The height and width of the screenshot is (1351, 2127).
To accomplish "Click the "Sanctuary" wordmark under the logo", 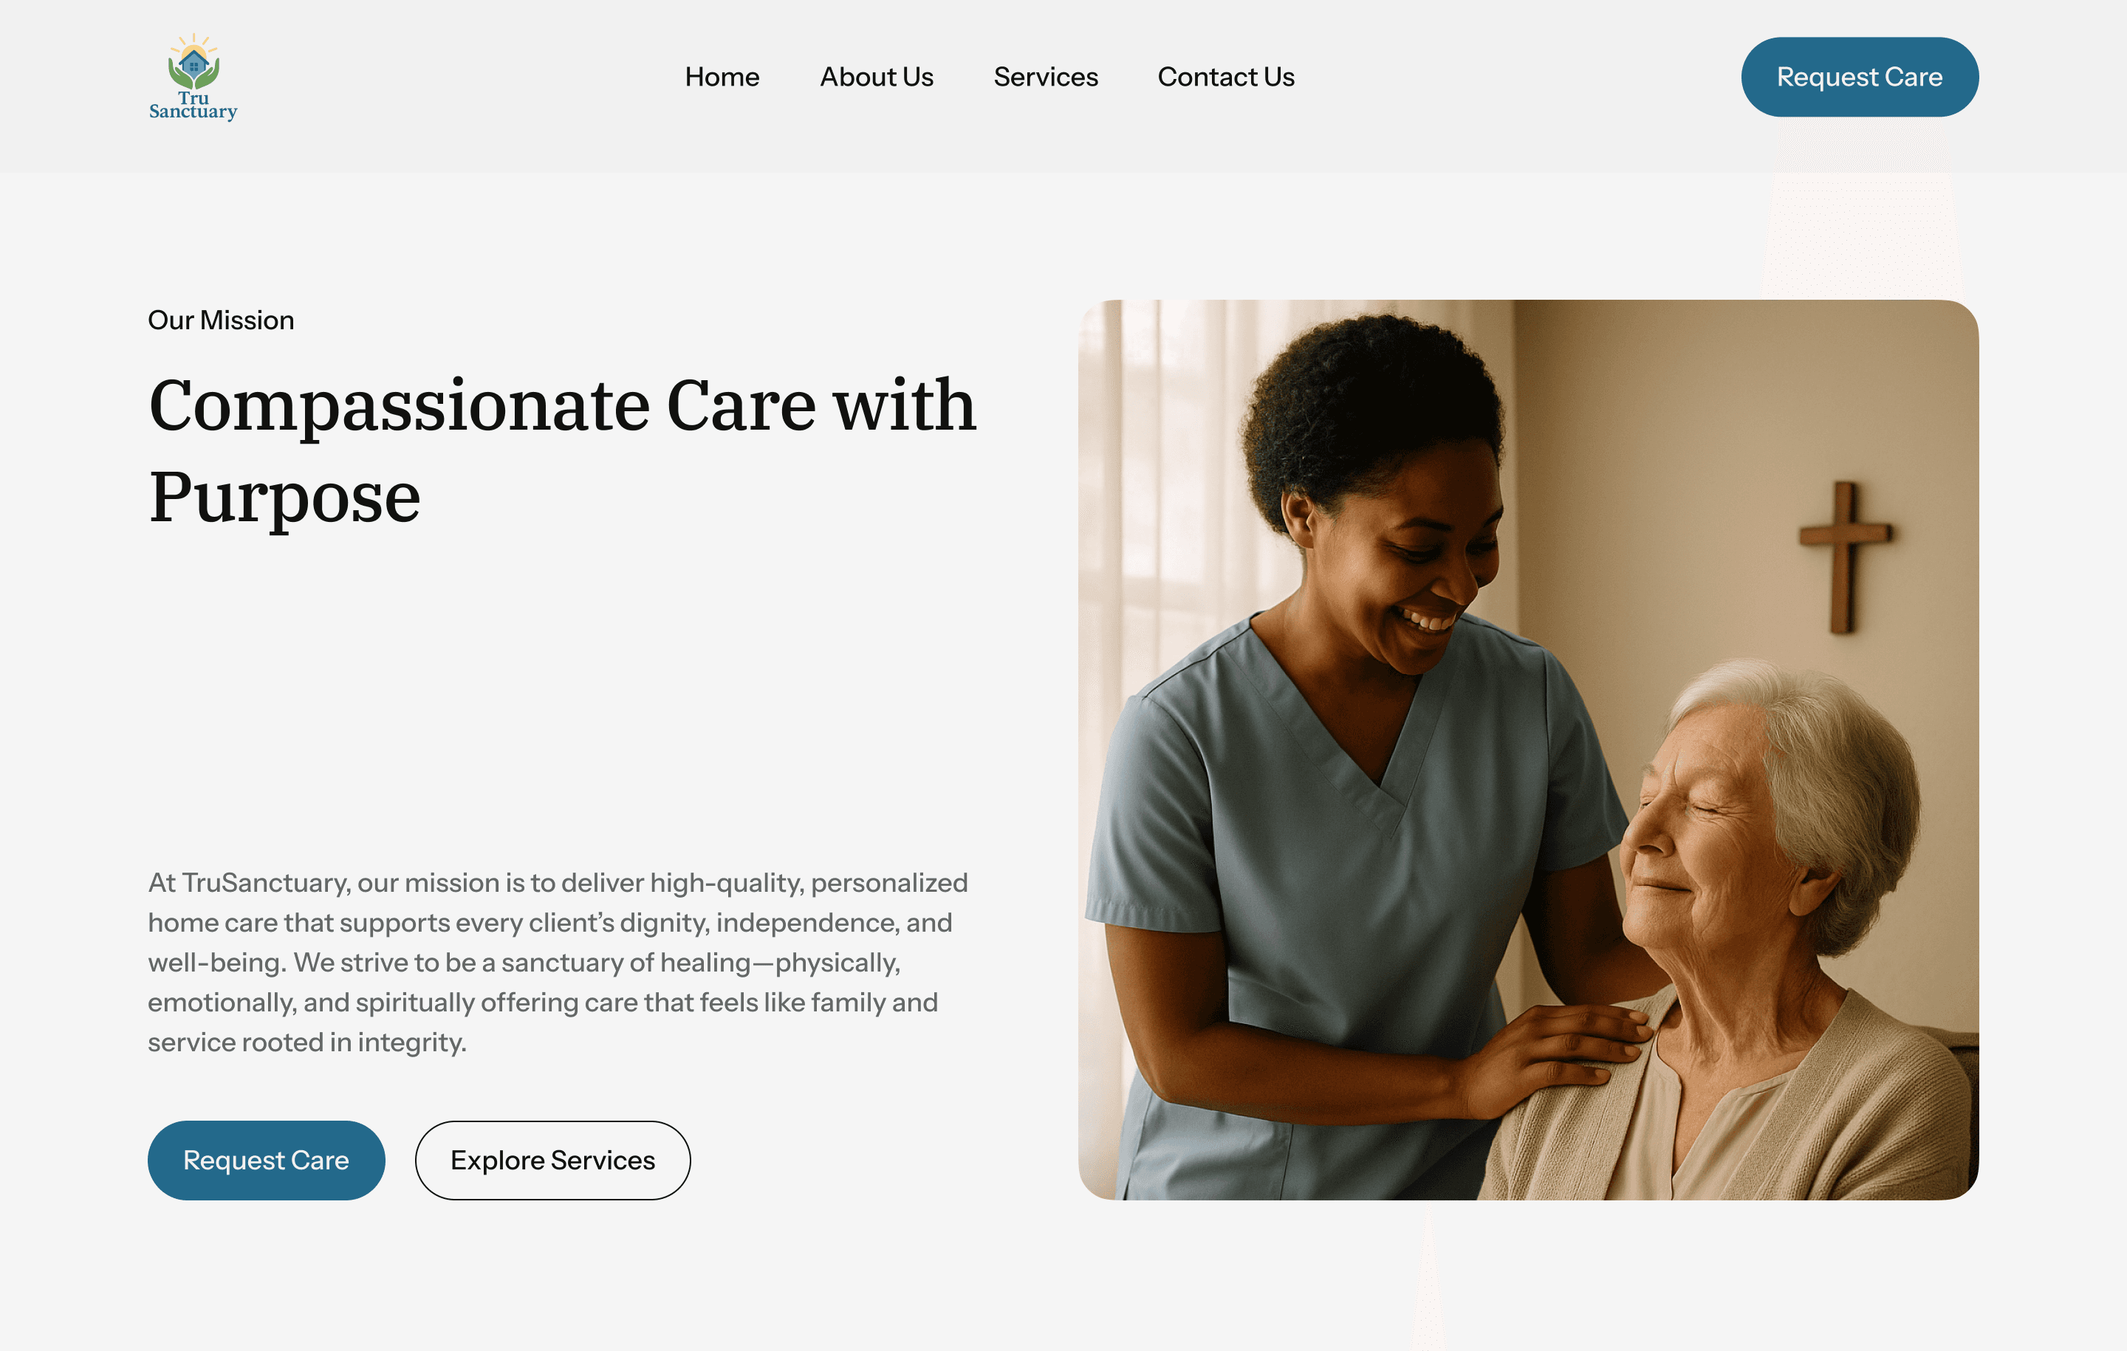I will (x=193, y=112).
